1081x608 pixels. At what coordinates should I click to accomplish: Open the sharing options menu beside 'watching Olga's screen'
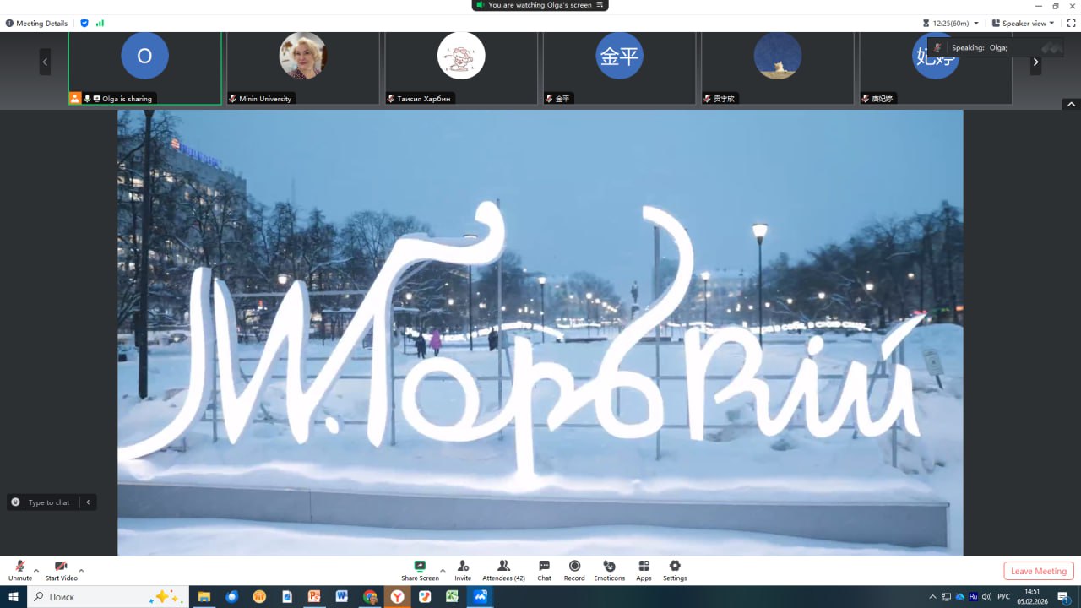tap(600, 5)
